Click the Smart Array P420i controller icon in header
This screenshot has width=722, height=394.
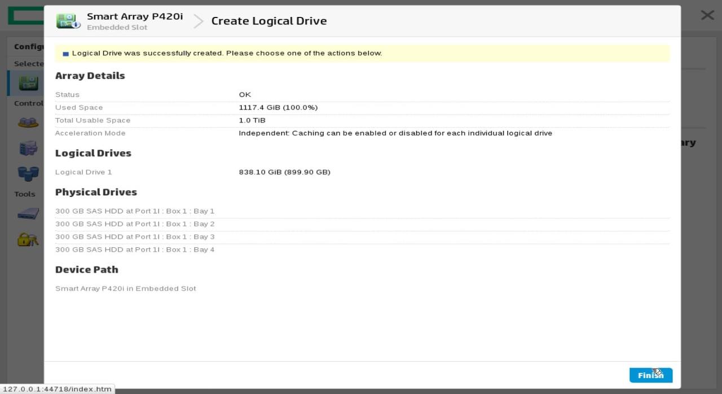point(68,21)
